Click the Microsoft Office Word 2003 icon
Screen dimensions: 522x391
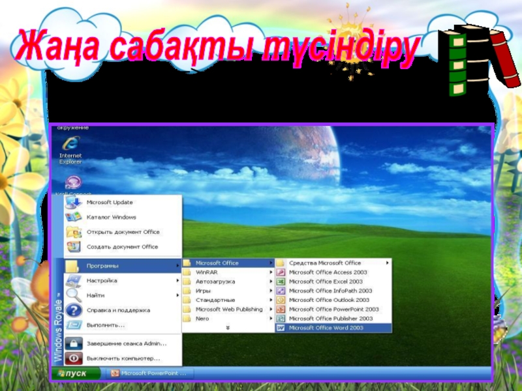point(281,328)
